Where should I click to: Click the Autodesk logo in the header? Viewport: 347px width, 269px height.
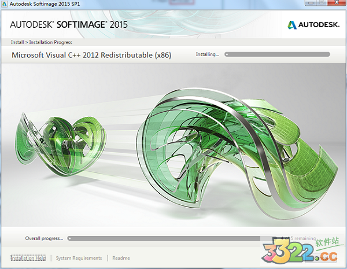click(x=313, y=24)
